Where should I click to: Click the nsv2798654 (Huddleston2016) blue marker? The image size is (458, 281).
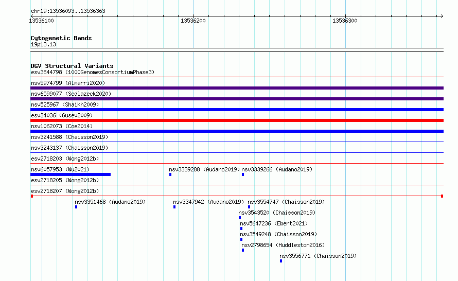(243, 250)
